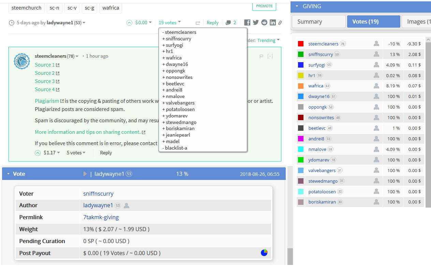Open potatoloosen in the votes table

[322, 192]
